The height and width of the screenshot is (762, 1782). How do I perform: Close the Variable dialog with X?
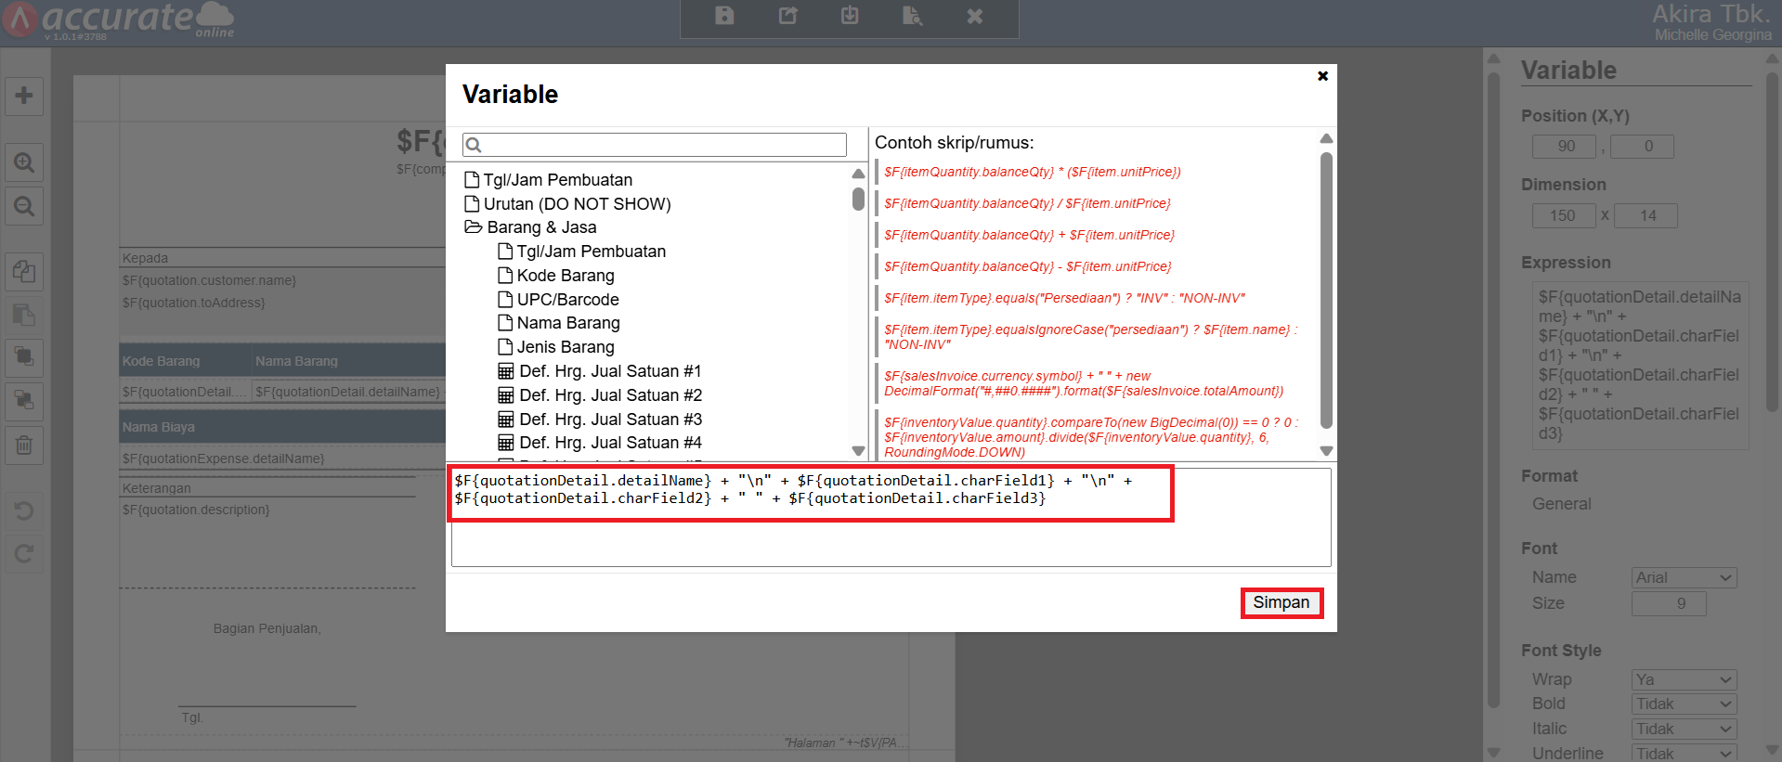[1322, 76]
